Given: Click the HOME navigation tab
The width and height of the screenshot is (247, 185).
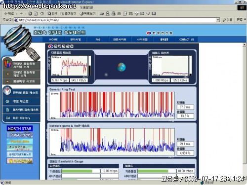Looking at the screenshot, I should coord(53,39).
